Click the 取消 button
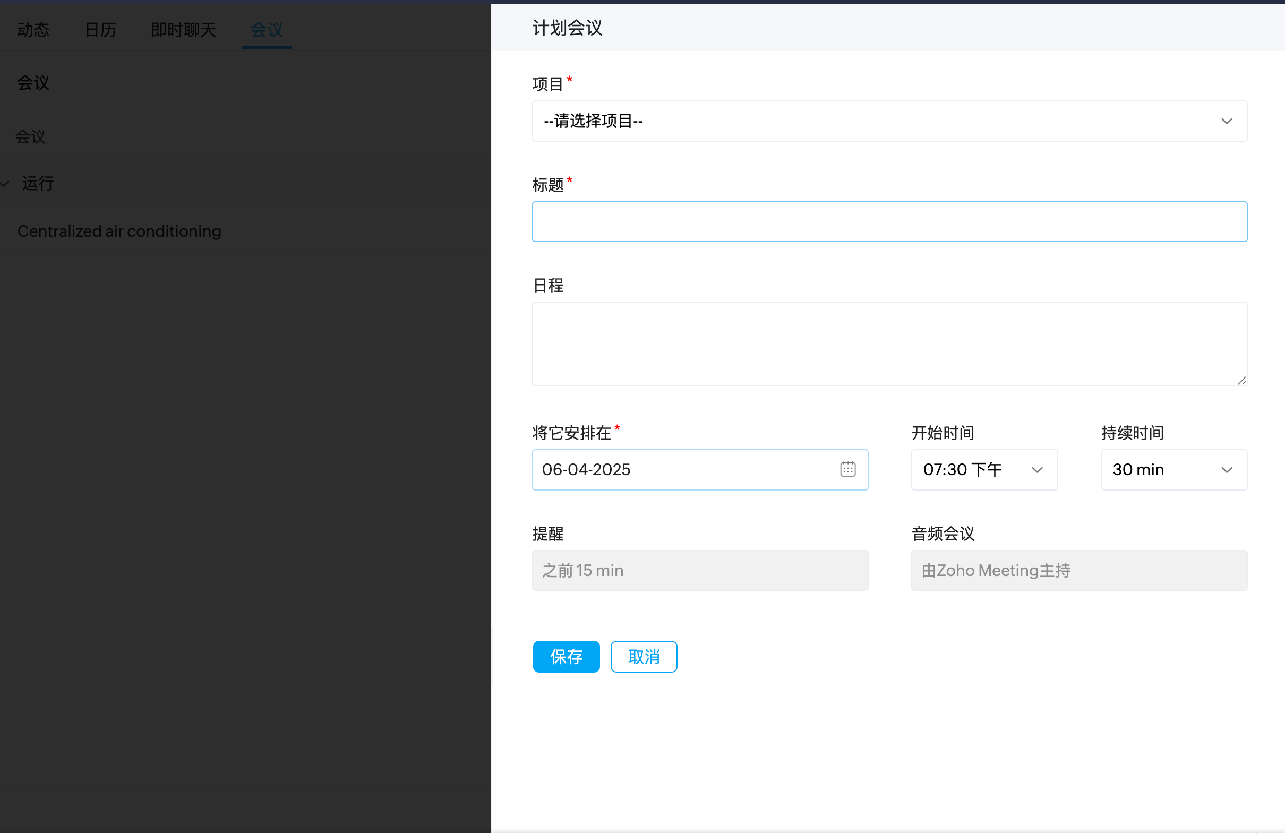 [x=644, y=656]
